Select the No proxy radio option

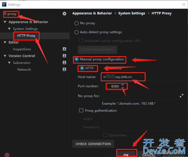point(77,23)
